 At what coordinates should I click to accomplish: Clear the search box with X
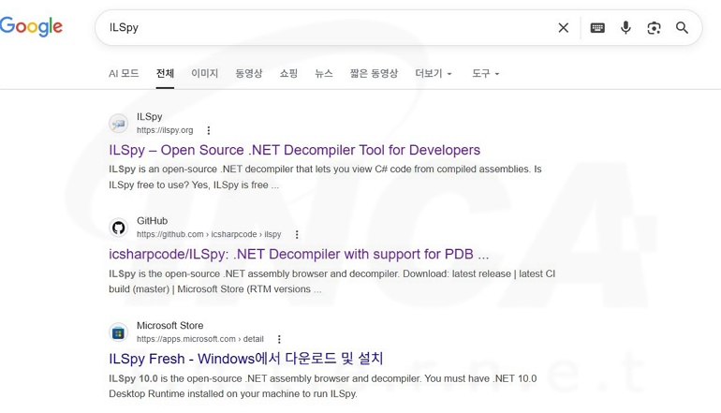point(564,27)
